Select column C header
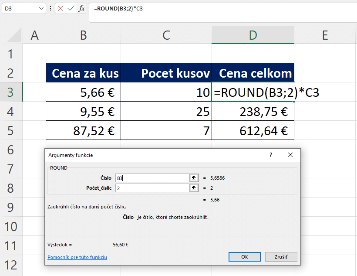The width and height of the screenshot is (357, 276). point(166,35)
